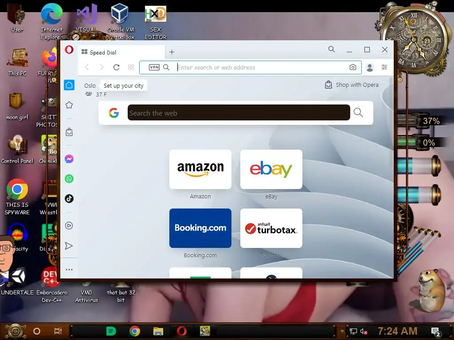Image resolution: width=454 pixels, height=340 pixels.
Task: Open Messenger in the Opera sidebar
Action: tap(69, 159)
